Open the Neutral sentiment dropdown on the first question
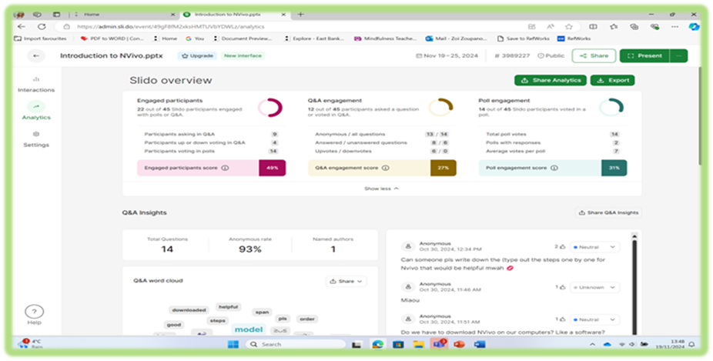Viewport: 713px width, 361px height. (594, 247)
